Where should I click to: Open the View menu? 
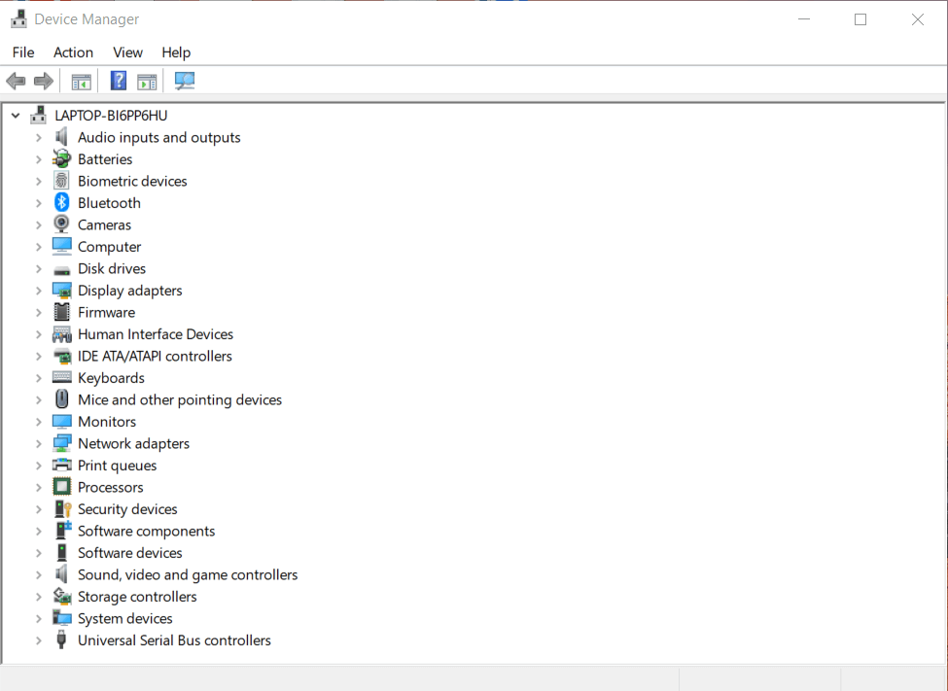[x=127, y=52]
